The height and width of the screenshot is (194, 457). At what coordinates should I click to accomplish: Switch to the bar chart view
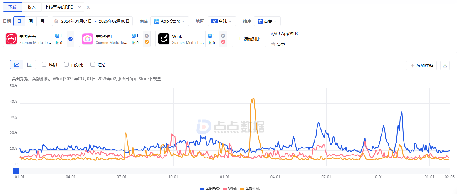[29, 65]
